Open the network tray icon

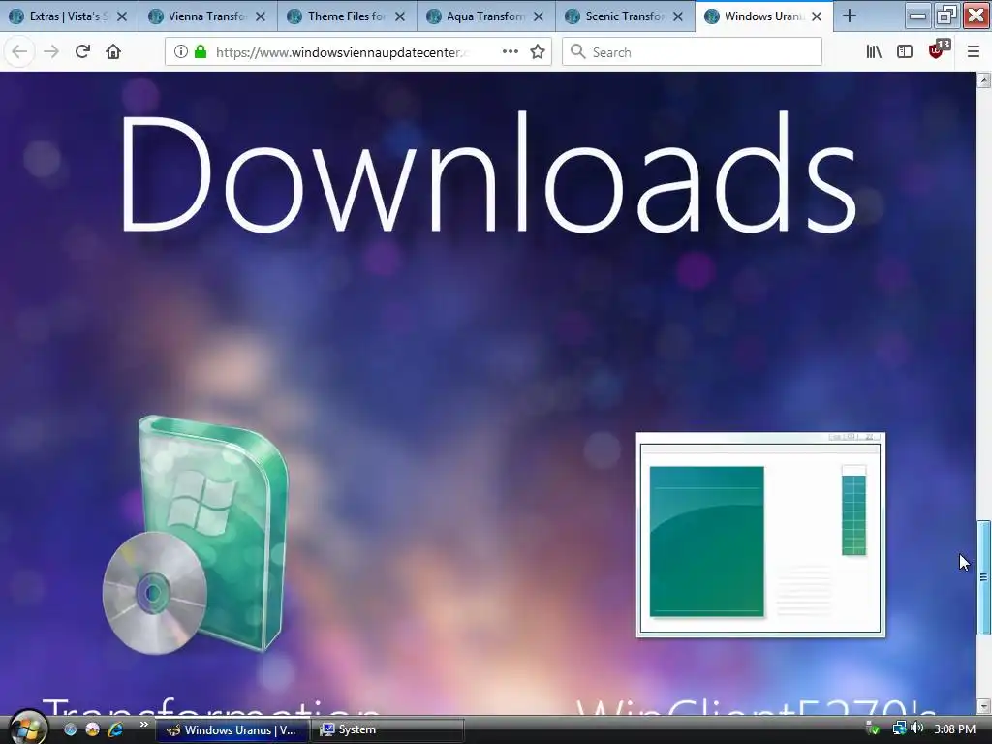point(899,728)
